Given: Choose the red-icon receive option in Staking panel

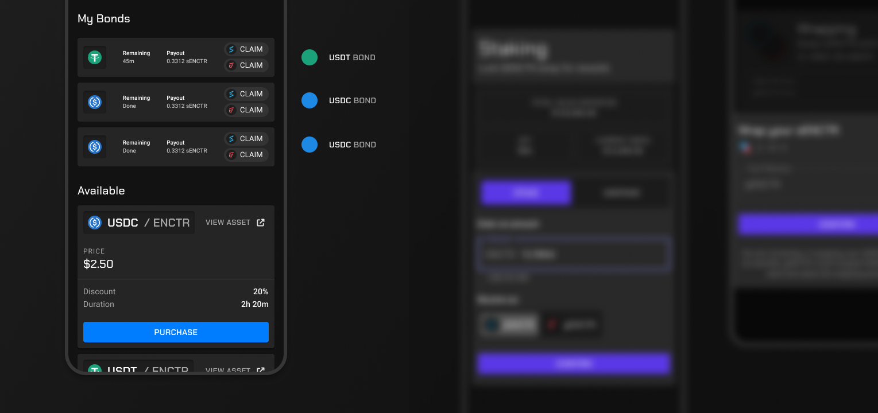Looking at the screenshot, I should point(571,325).
